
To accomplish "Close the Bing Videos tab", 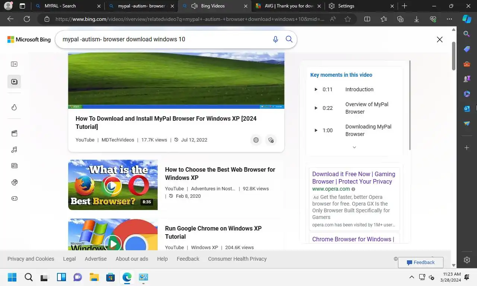I will point(245,6).
